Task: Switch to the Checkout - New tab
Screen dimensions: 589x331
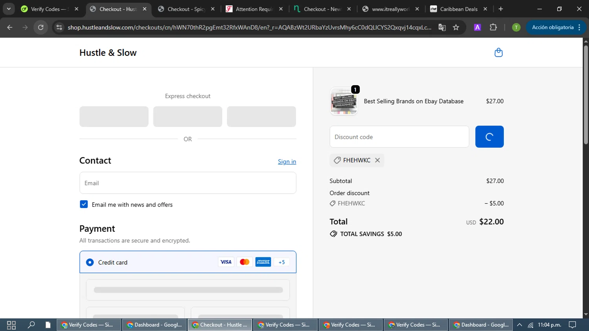Action: click(x=322, y=9)
